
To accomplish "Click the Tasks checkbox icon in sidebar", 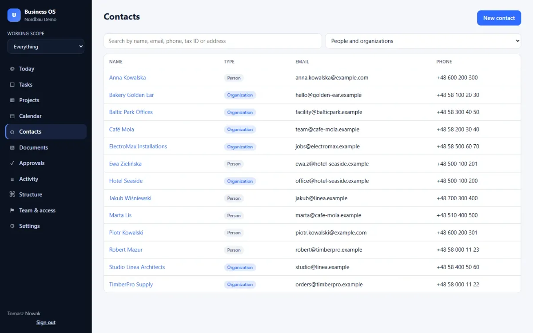I will pos(12,84).
